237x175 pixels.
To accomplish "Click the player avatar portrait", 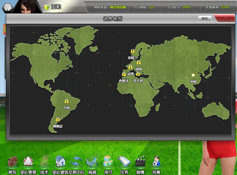I will 28,7.
